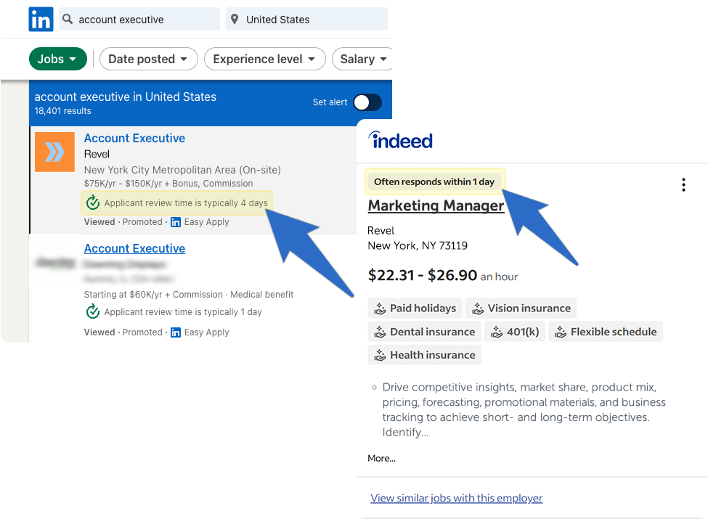Viewport: 708px width, 519px height.
Task: Click the 401(k) benefit icon
Action: 497,332
